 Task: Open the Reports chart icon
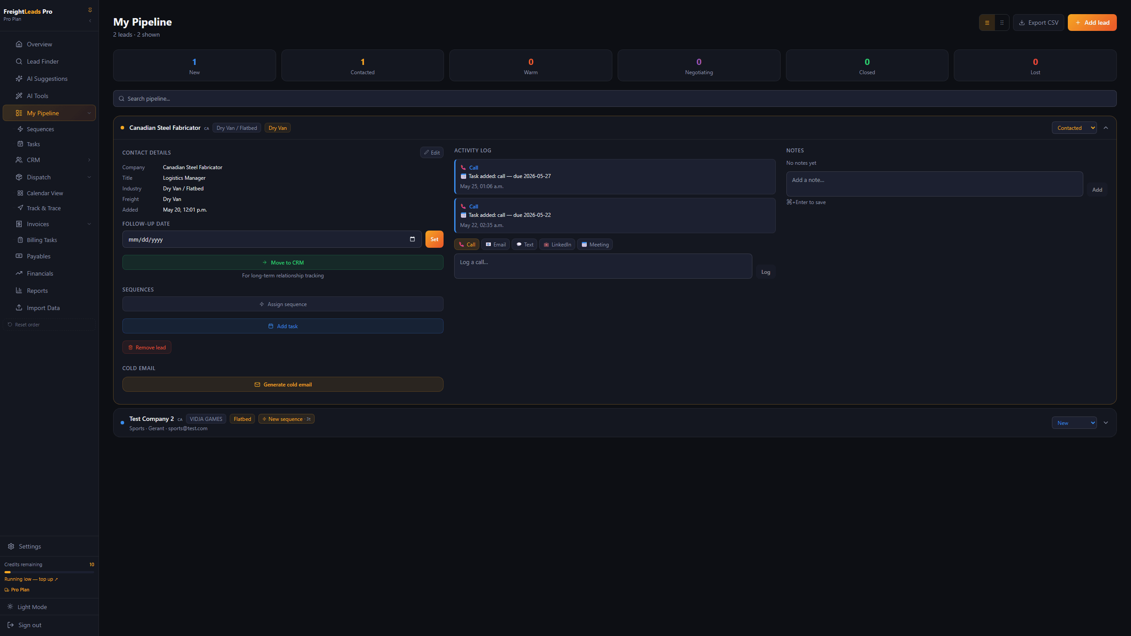[19, 290]
